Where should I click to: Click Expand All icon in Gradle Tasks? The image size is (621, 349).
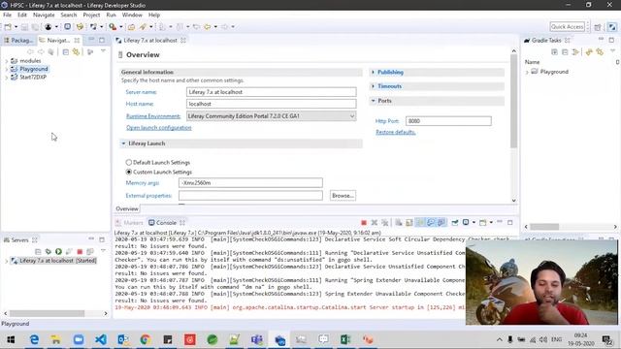[554, 51]
